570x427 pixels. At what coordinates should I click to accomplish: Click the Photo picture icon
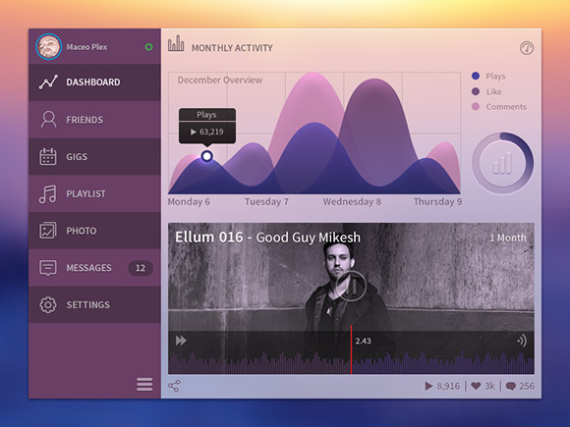tap(48, 231)
